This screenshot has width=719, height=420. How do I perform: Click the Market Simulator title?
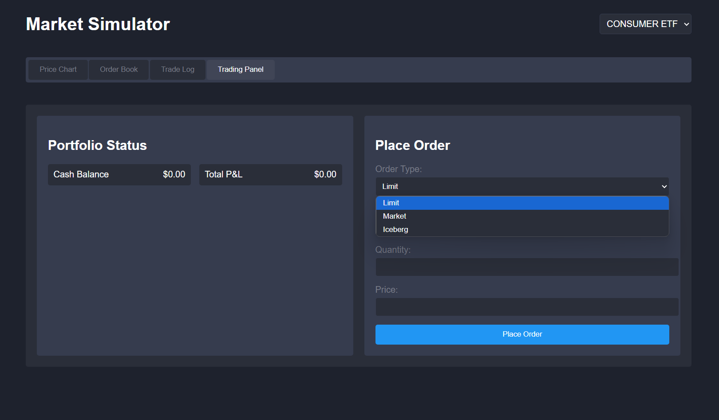point(98,24)
